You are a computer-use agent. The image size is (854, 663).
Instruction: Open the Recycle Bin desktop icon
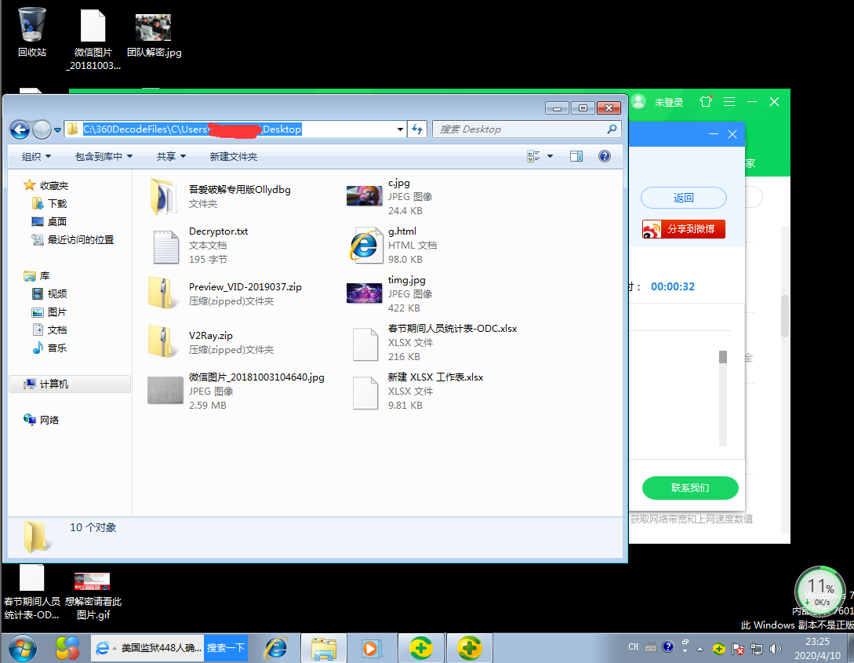31,33
